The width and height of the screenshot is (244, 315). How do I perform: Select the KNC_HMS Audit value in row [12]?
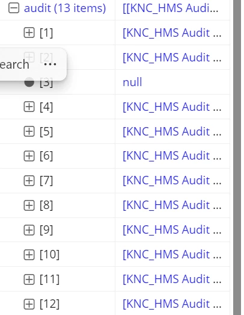tap(172, 304)
